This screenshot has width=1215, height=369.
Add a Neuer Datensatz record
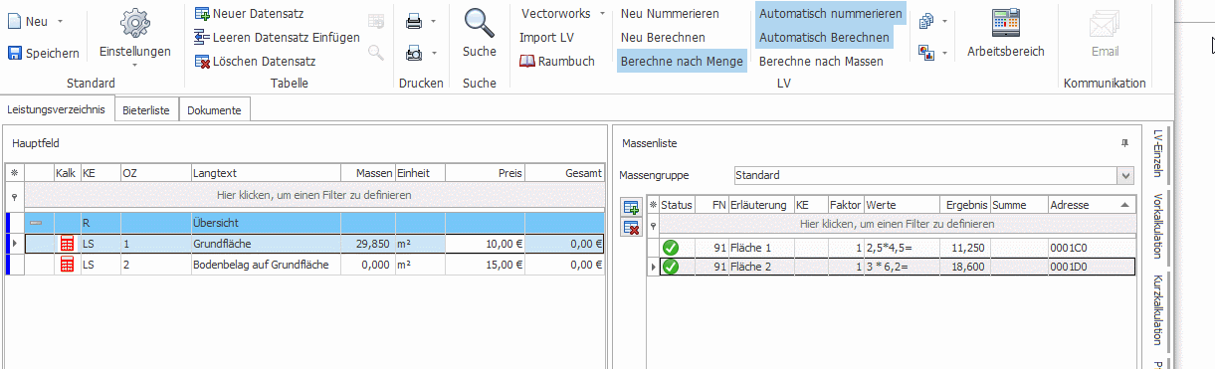pyautogui.click(x=249, y=13)
